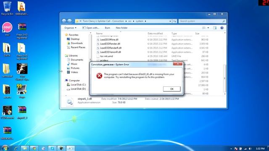Sort files by Type column
269x151 pixels.
click(x=174, y=34)
